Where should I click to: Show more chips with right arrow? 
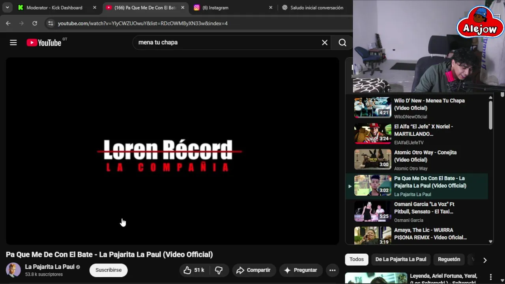click(485, 260)
